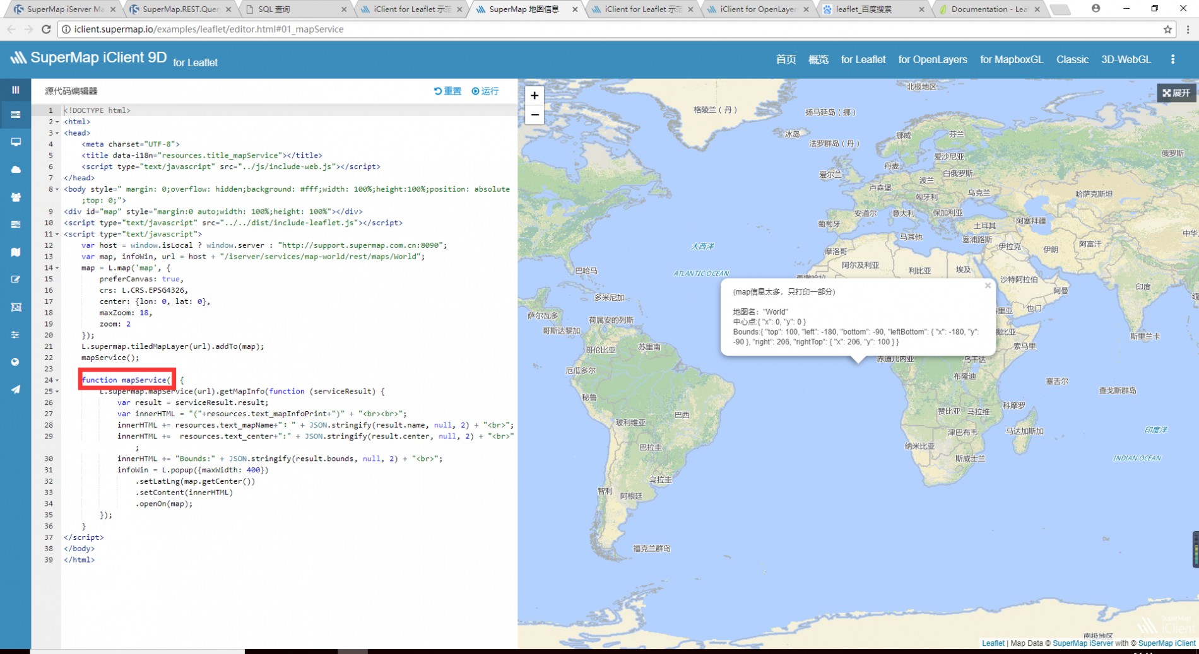Click the 'zoom: 2' code line
1199x654 pixels.
115,324
